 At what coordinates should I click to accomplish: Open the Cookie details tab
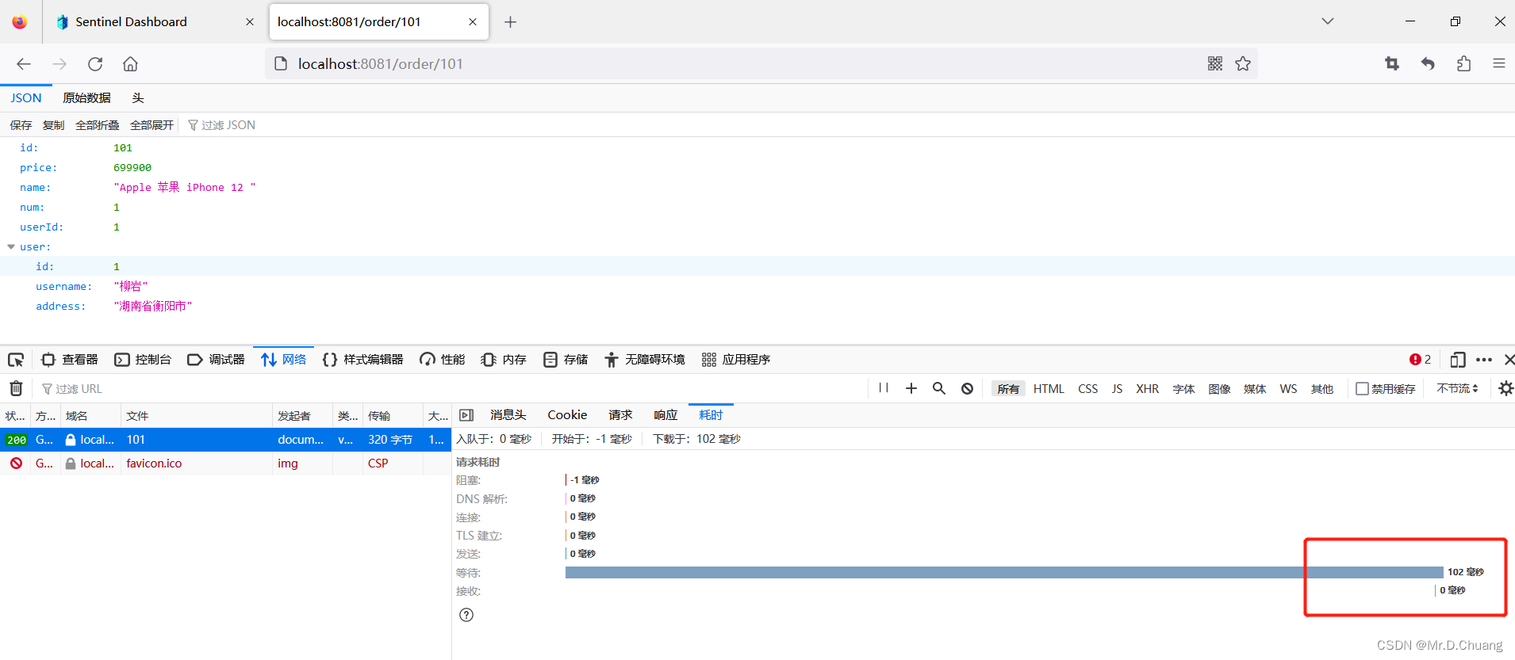click(x=567, y=415)
